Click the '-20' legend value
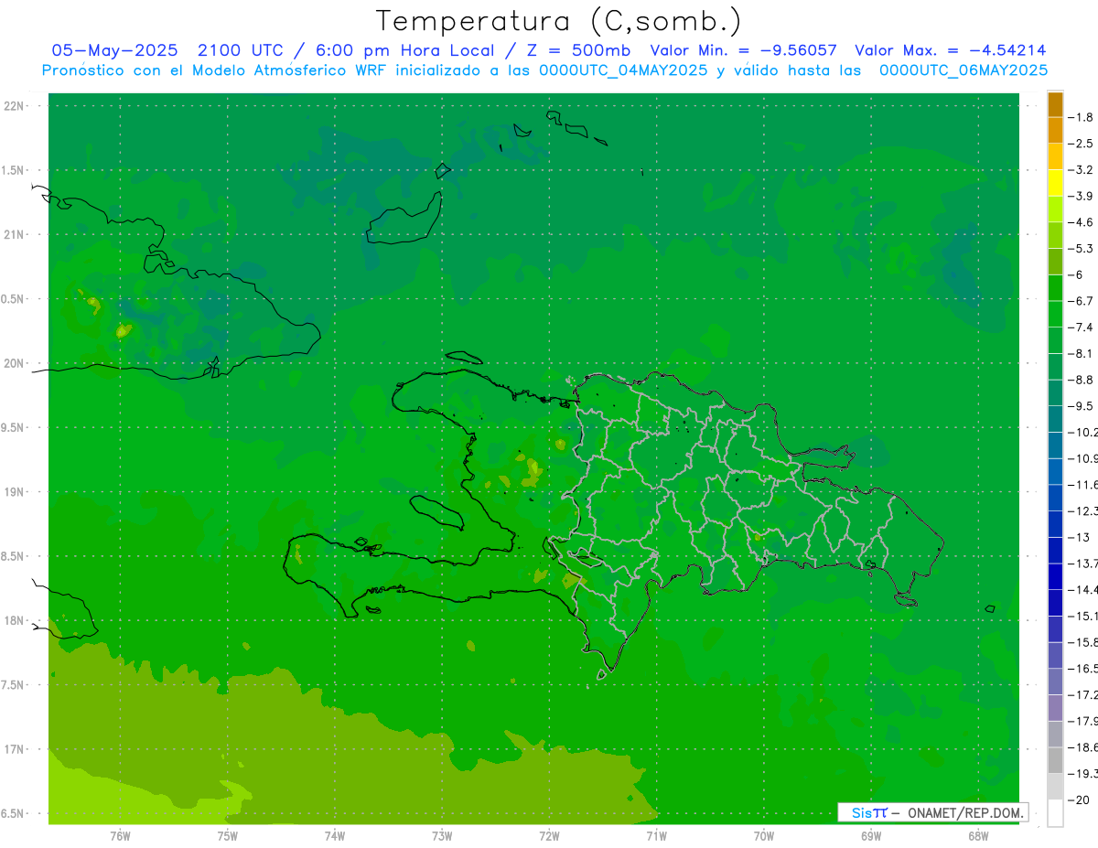Screen dimensions: 1098x848 click(1080, 800)
